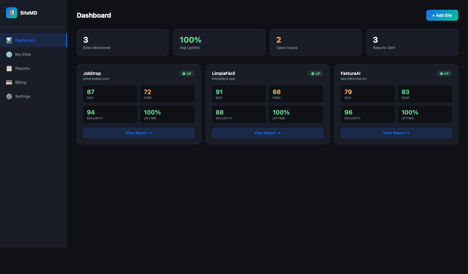Select the Reports Sent stat card
This screenshot has height=274, width=468.
click(x=412, y=42)
